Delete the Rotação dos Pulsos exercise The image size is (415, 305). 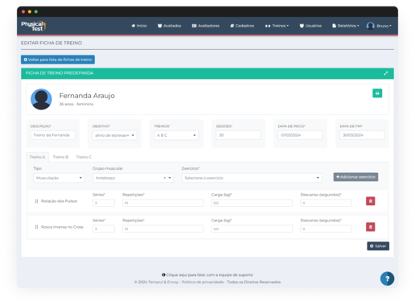tap(371, 201)
